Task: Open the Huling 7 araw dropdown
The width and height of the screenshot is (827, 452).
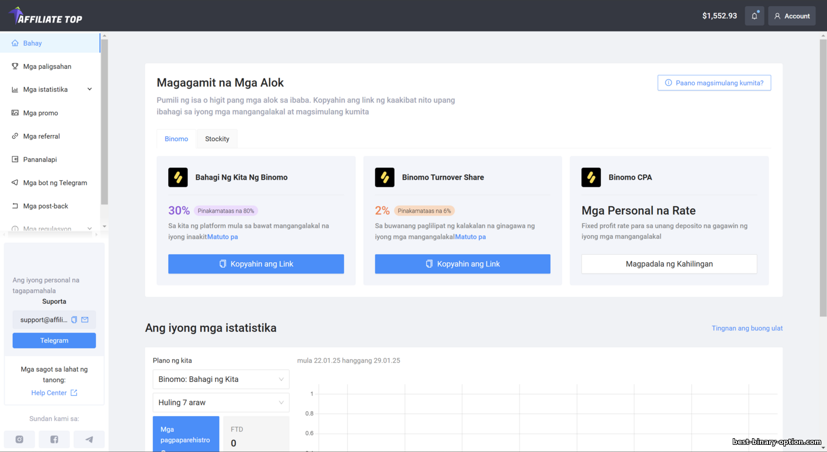Action: point(221,402)
